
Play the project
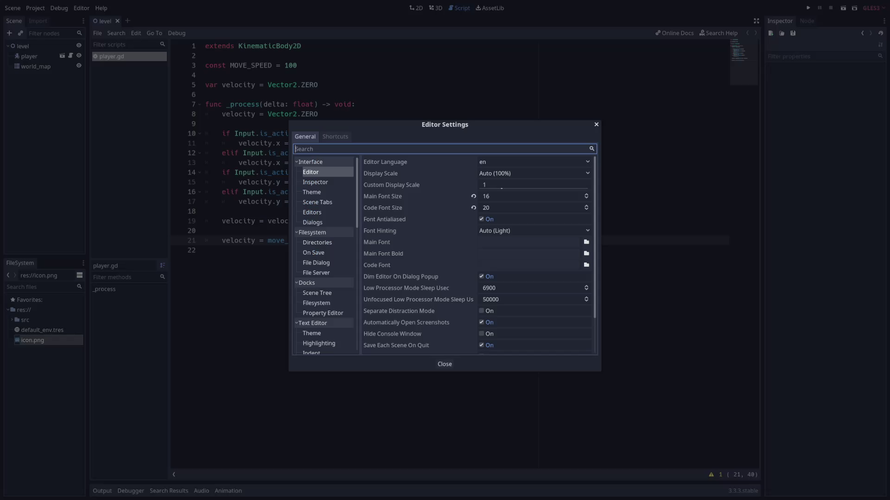point(808,8)
